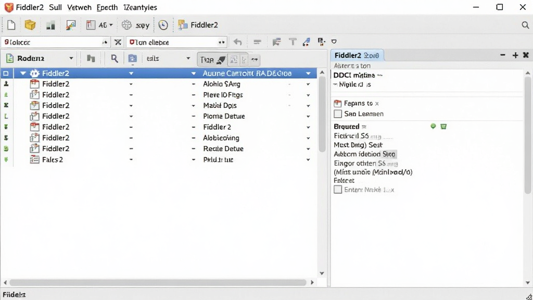Click the grid icon next to Tiap
The height and width of the screenshot is (300, 533).
coord(234,60)
